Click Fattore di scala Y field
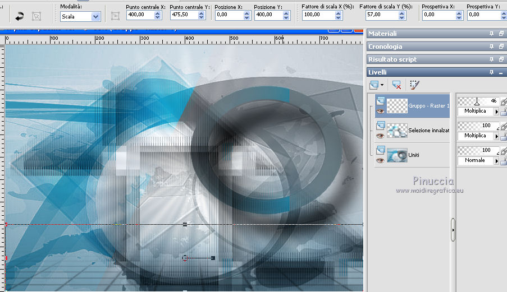The image size is (507, 292). pos(382,15)
